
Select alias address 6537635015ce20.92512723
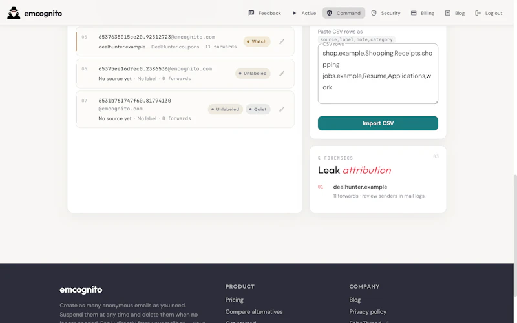[x=156, y=37]
